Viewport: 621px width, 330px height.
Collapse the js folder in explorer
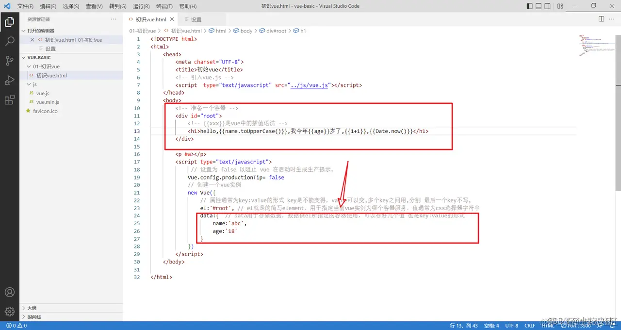point(71,84)
